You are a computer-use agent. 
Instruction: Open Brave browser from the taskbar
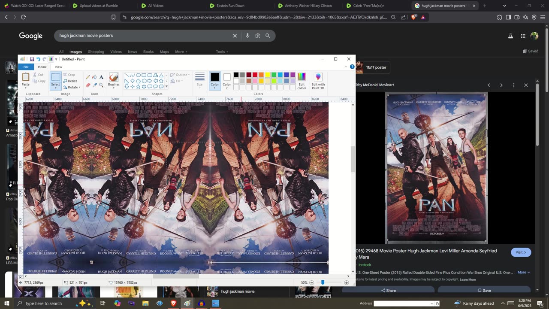tap(173, 303)
